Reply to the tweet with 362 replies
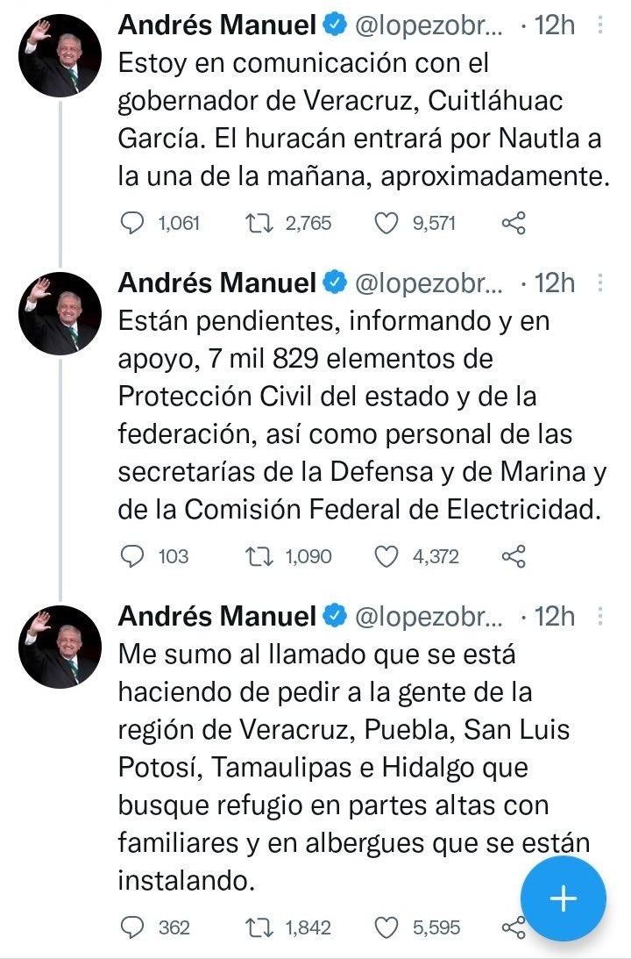 click(131, 927)
